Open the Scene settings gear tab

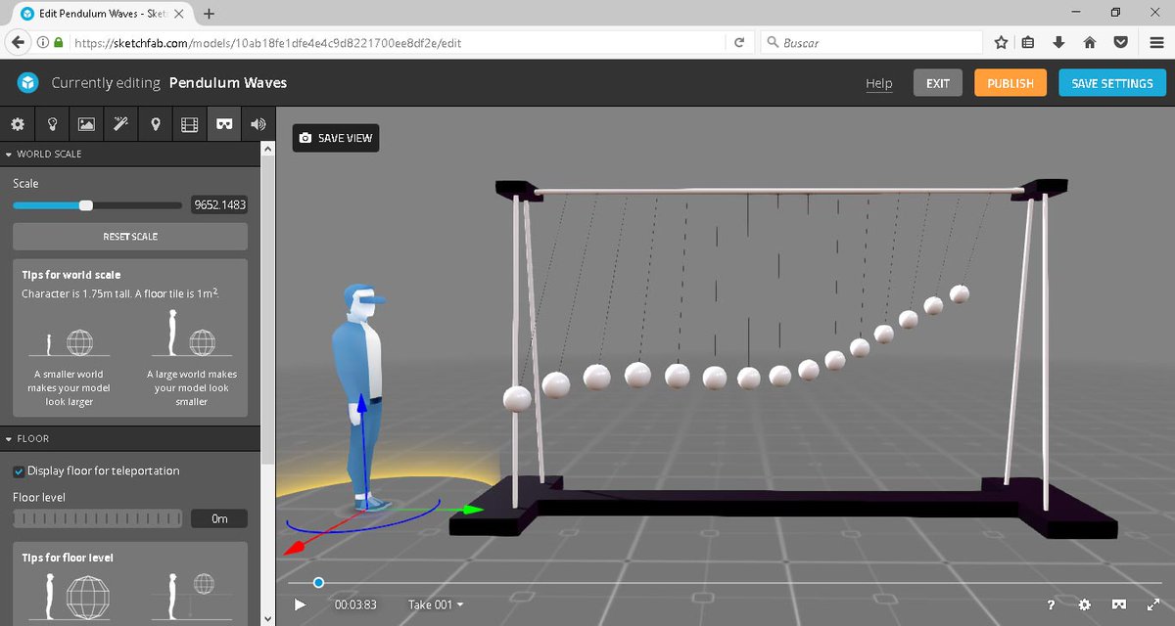(17, 124)
